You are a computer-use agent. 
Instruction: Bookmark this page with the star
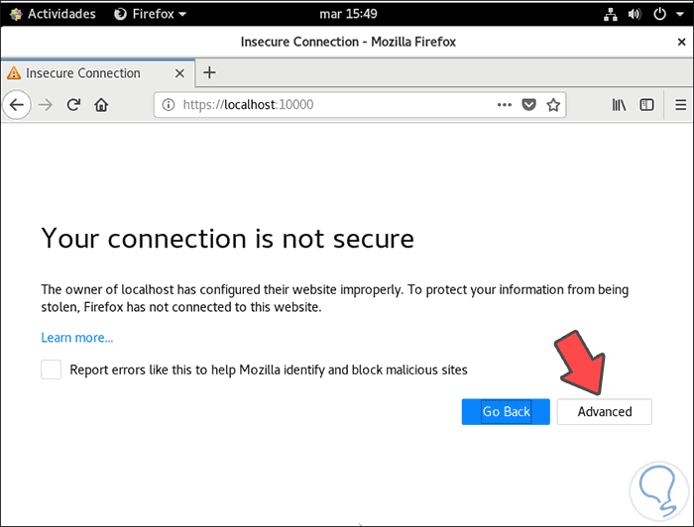[x=553, y=104]
